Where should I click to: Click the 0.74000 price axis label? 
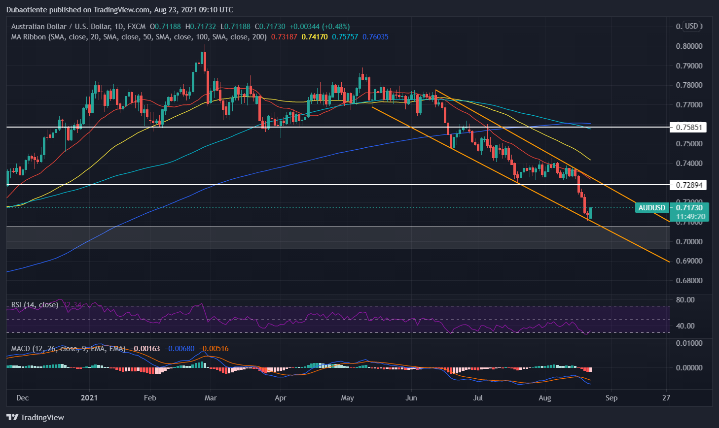[689, 164]
